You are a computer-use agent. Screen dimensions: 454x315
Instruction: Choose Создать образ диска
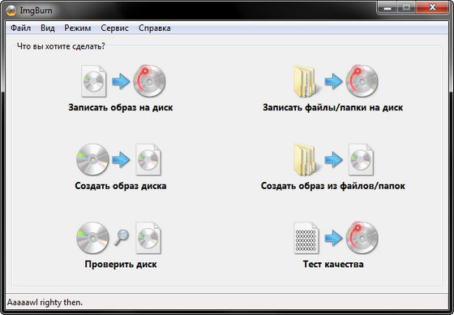point(121,186)
